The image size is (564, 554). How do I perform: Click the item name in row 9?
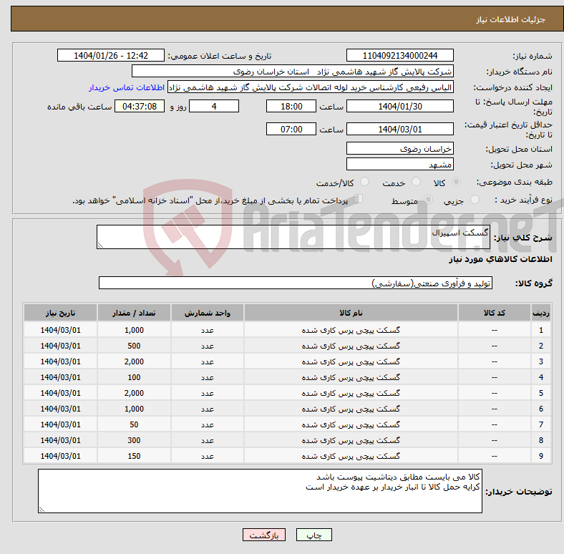(x=351, y=456)
